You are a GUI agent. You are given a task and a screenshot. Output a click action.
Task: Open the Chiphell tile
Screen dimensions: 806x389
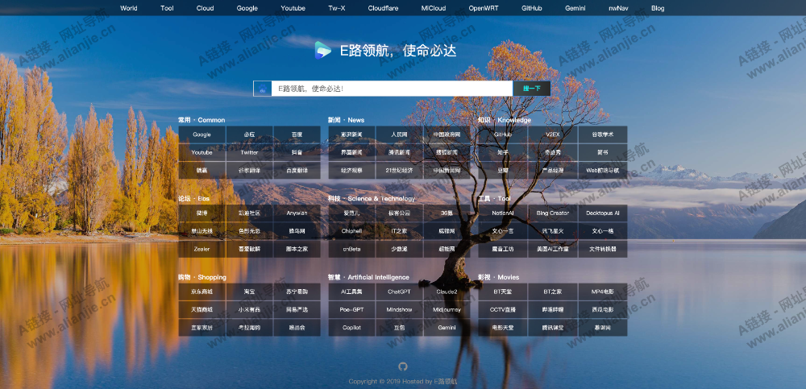(x=351, y=231)
